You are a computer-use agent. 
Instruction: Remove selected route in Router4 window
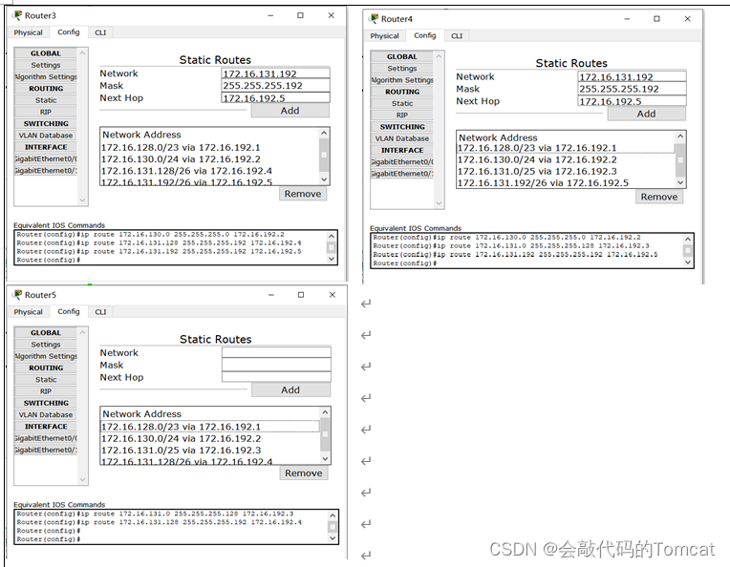[x=659, y=197]
